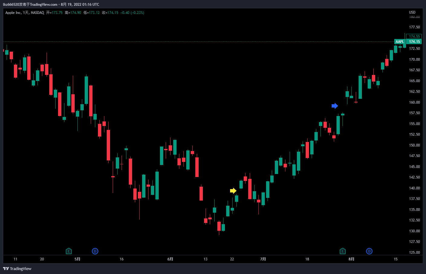Screen dimensions: 426x274
Task: Click the 11 date axis label
Action: click(15, 259)
